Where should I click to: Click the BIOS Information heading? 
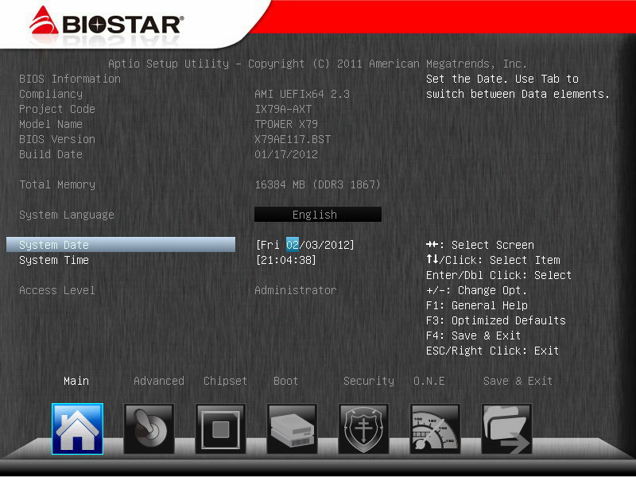click(70, 79)
